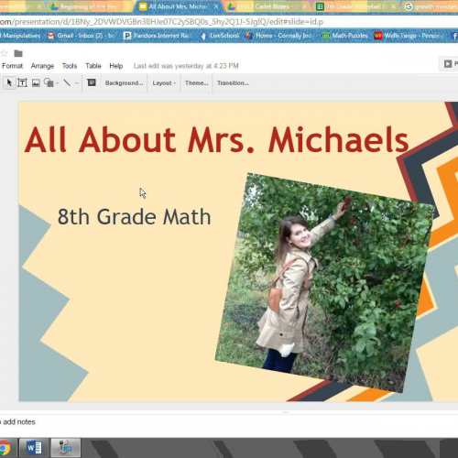Select the apple-picking photo on slide
Viewport: 458px width, 458px height.
(324, 282)
